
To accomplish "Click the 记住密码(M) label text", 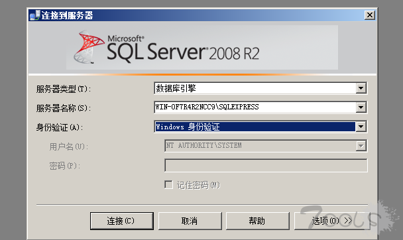I will click(x=198, y=185).
